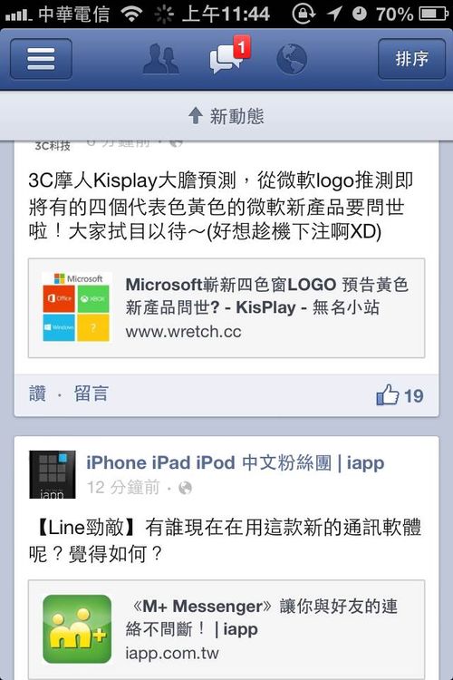
Task: Visit iapp.com.tw link
Action: pyautogui.click(x=172, y=653)
